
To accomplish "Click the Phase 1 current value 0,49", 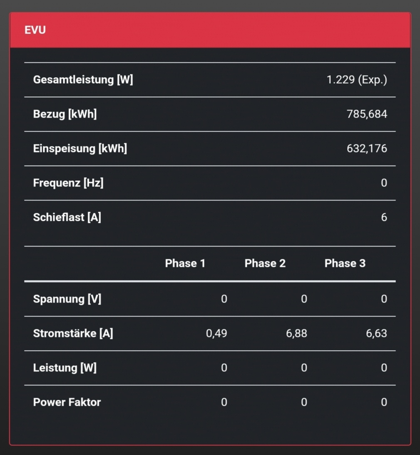I will coord(216,333).
